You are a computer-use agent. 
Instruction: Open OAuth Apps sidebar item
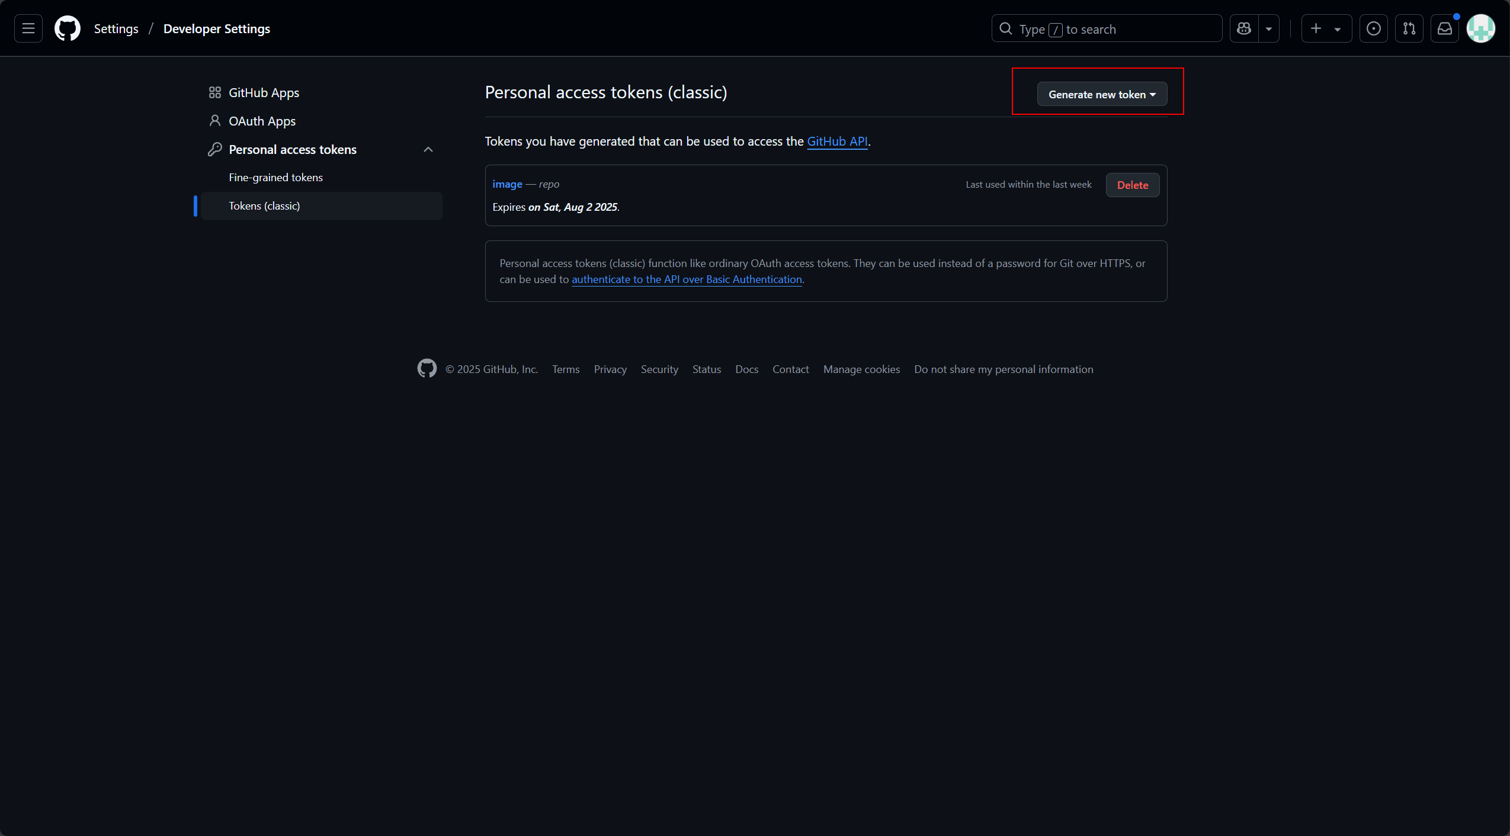(262, 121)
